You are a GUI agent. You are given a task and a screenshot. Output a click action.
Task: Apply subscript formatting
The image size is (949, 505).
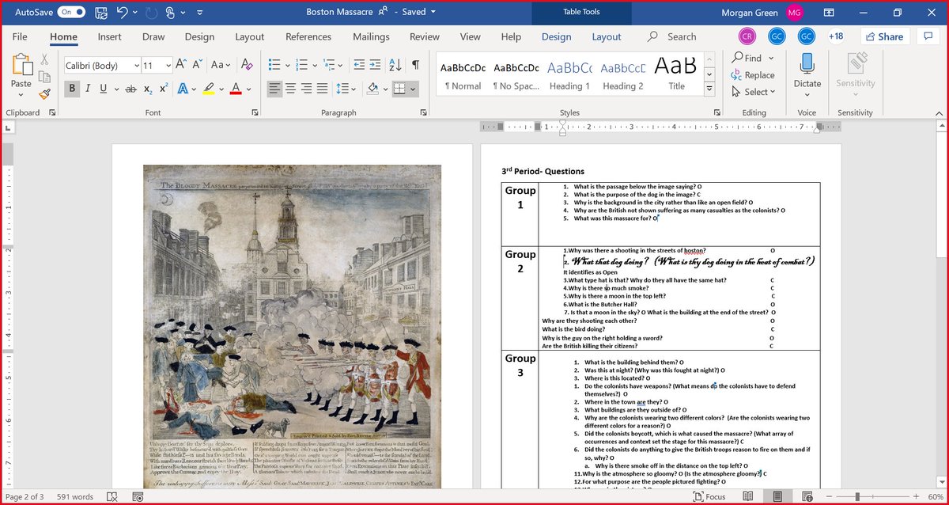point(148,89)
